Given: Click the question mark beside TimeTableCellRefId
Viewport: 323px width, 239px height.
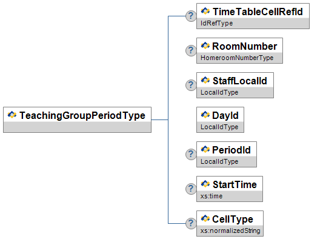Looking at the screenshot, I should (x=191, y=16).
